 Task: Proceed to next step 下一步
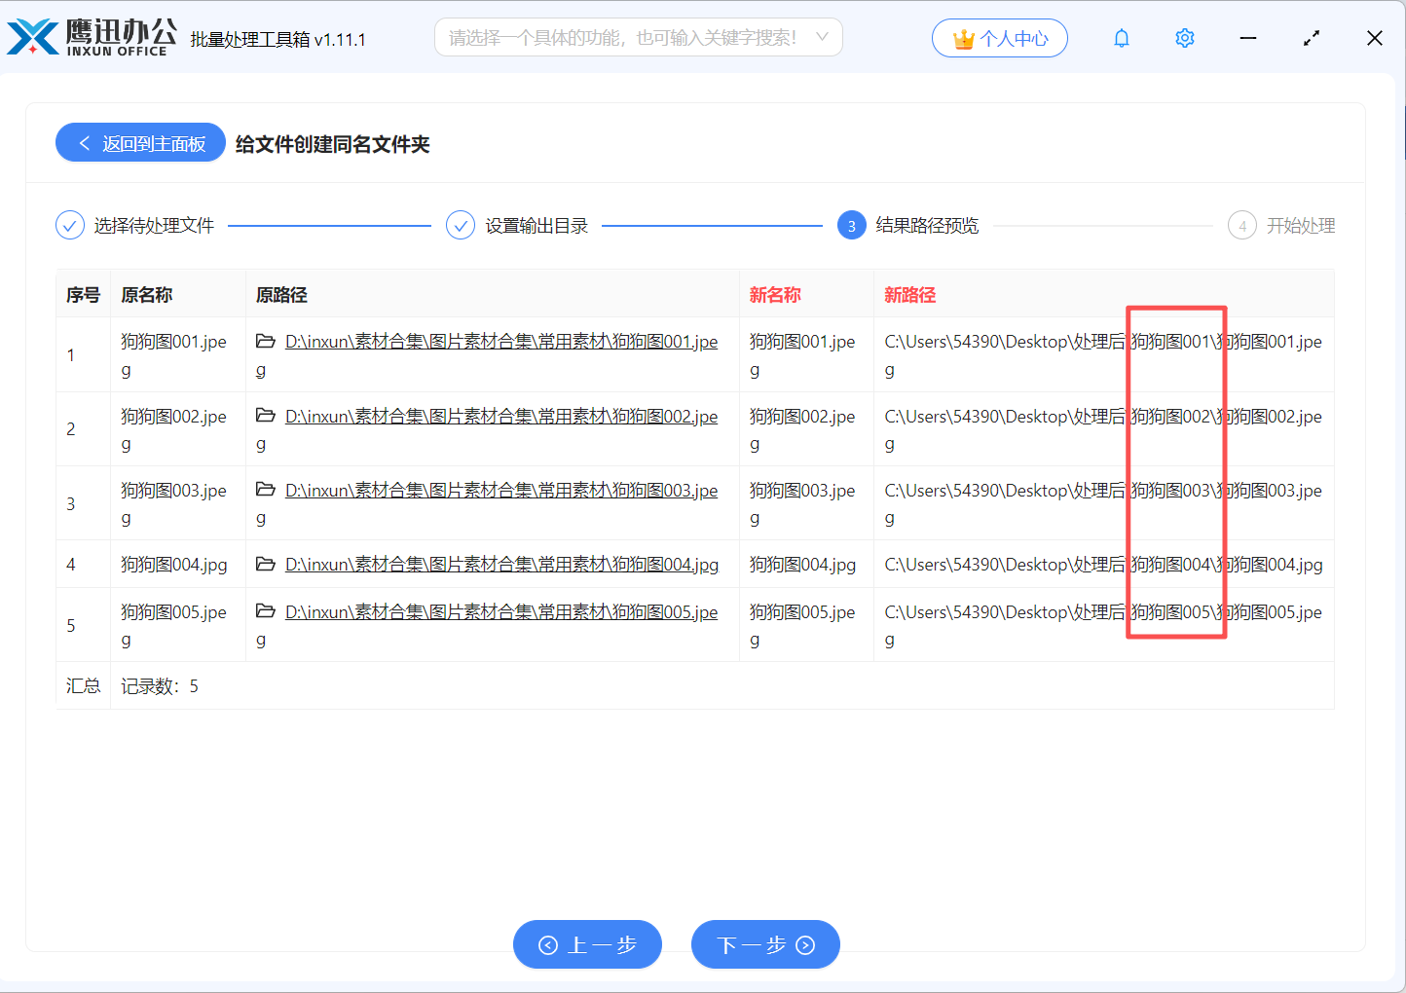coord(765,944)
